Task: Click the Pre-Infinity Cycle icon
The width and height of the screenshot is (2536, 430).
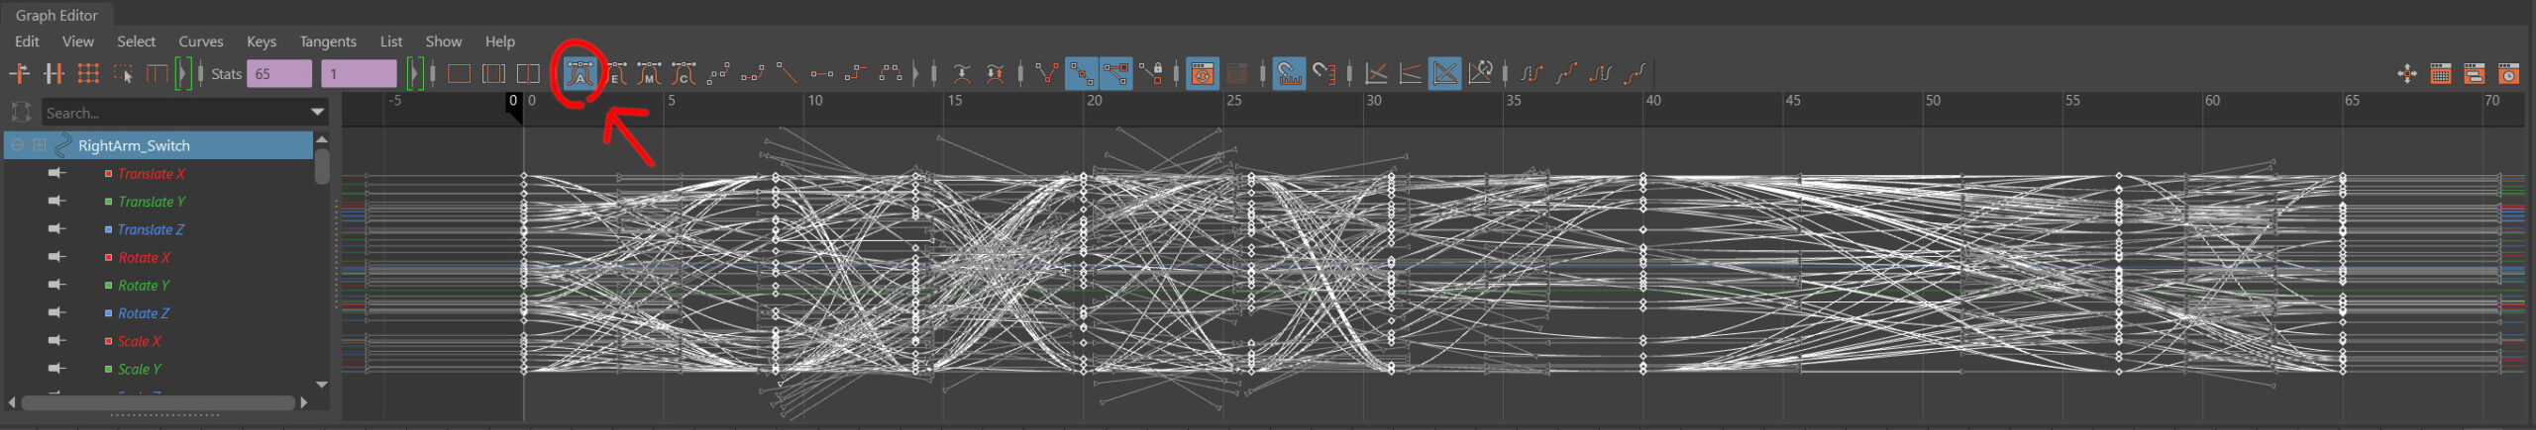Action: click(x=1532, y=73)
